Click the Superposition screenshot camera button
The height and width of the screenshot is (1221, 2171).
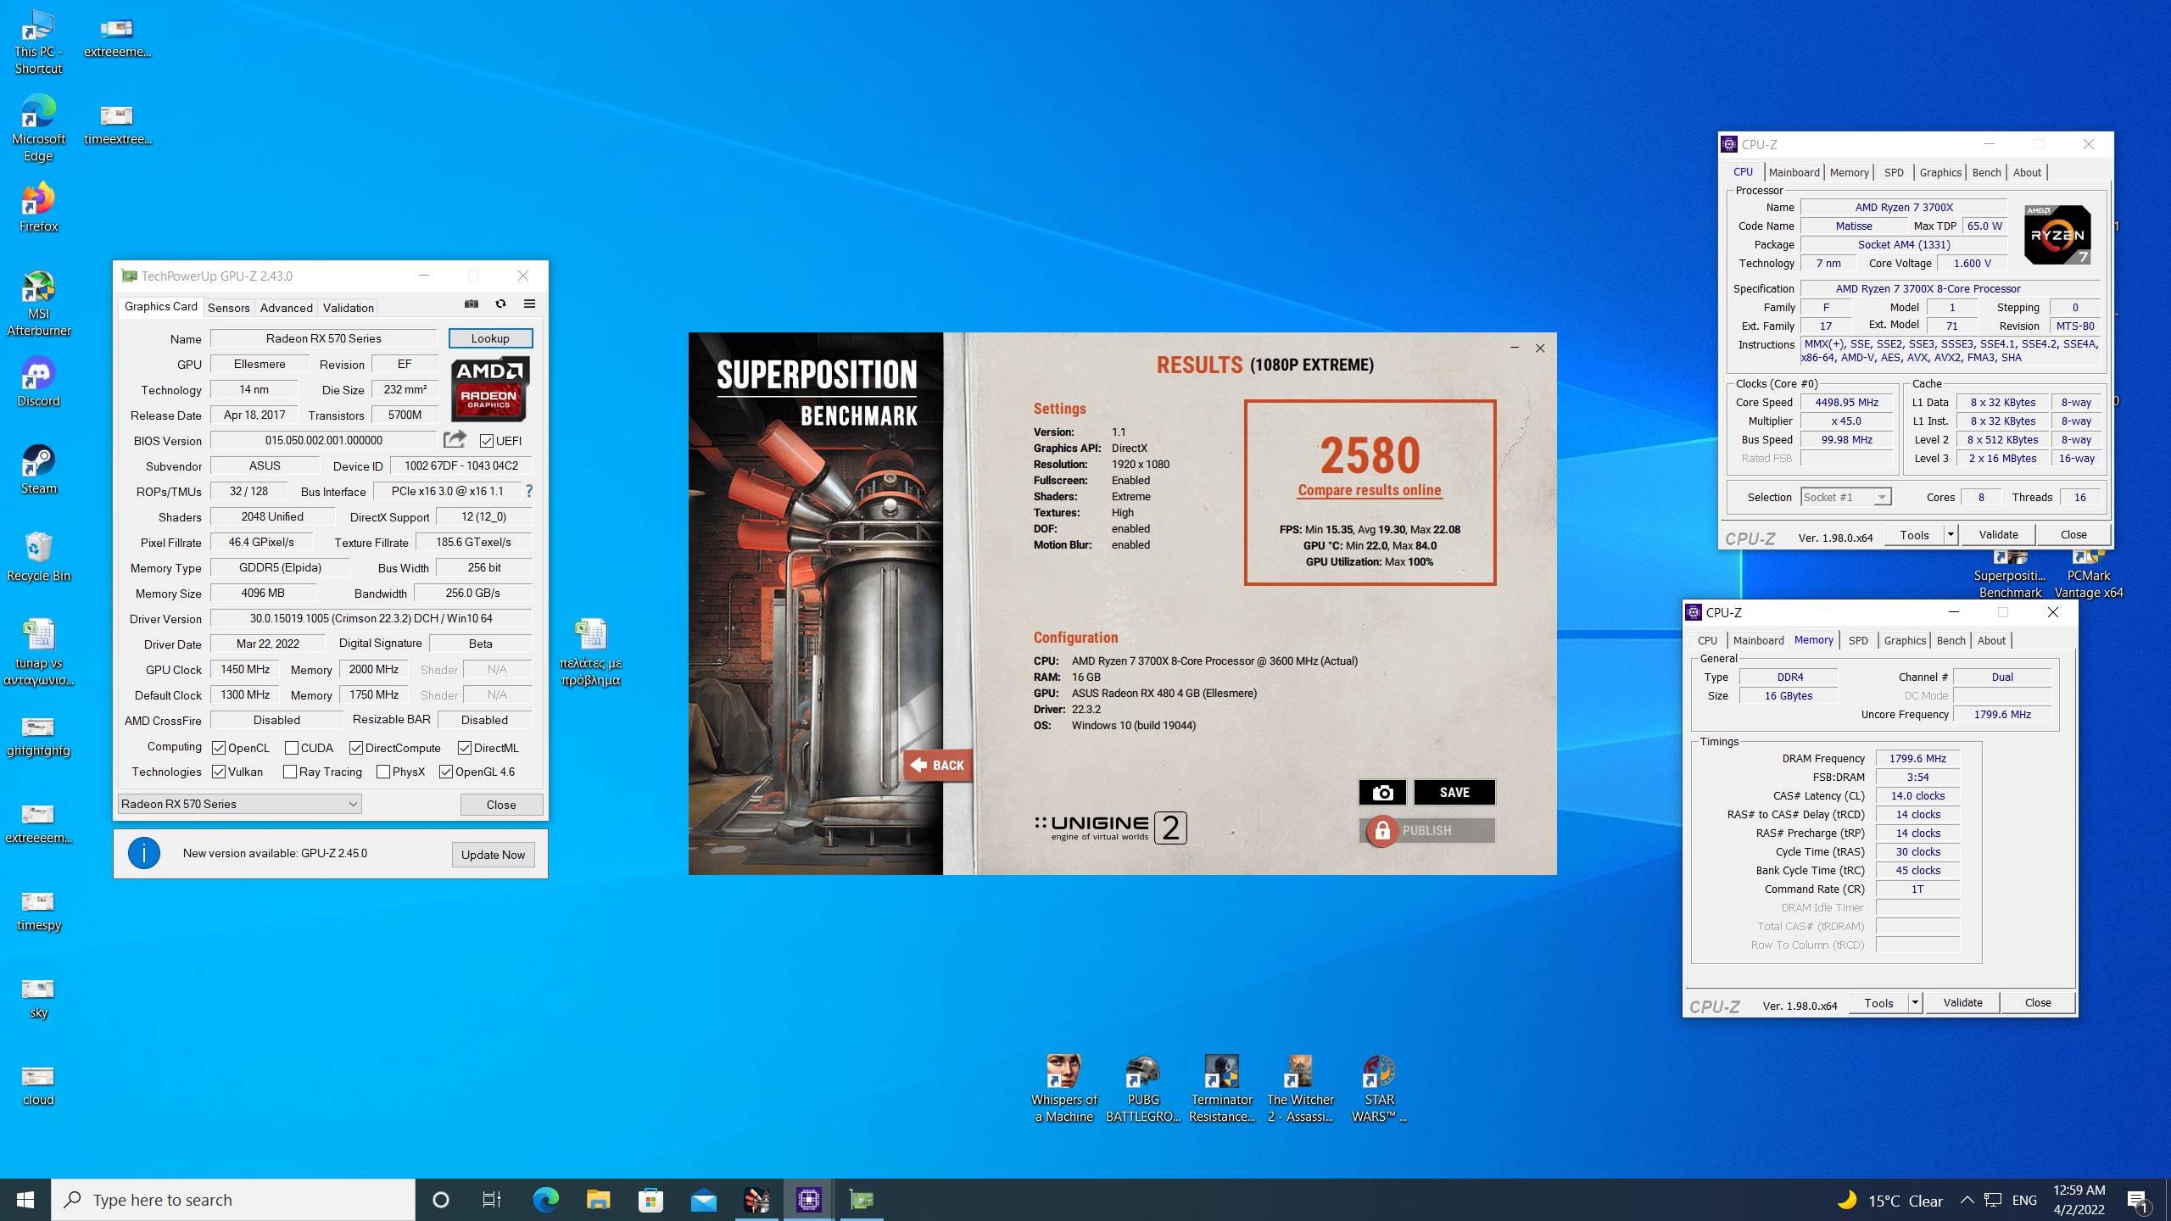tap(1382, 792)
